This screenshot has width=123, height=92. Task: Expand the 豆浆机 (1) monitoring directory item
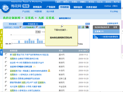tap(106, 31)
